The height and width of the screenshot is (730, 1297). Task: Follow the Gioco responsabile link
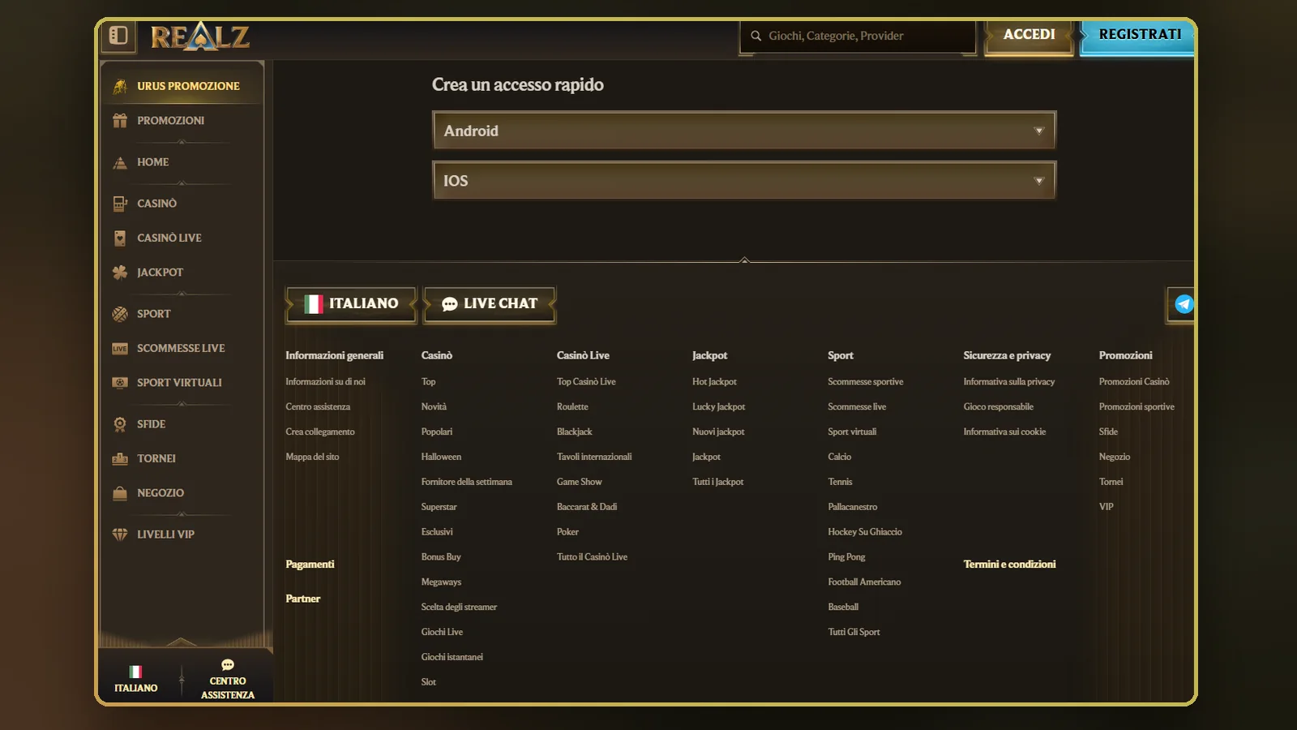point(999,407)
